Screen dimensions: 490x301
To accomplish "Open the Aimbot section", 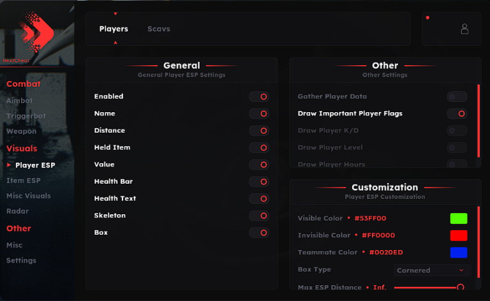I will (19, 101).
